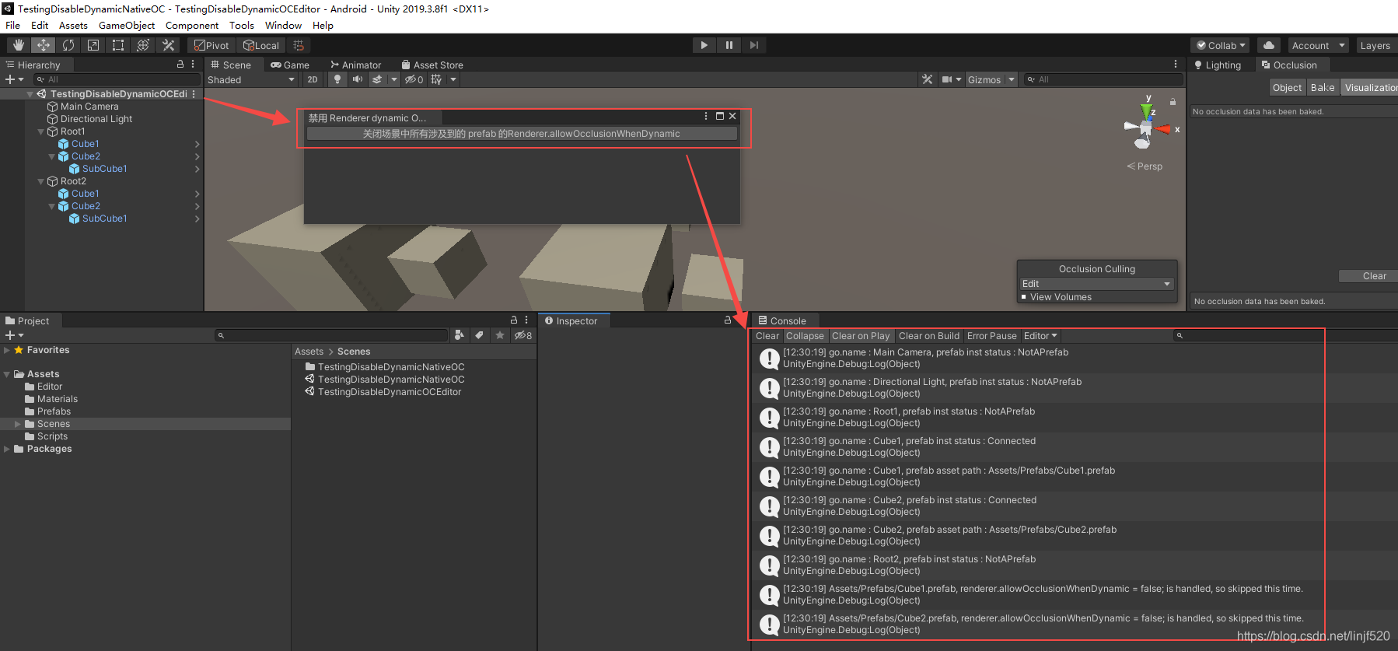
Task: Toggle Gizmos button in scene view
Action: (984, 79)
